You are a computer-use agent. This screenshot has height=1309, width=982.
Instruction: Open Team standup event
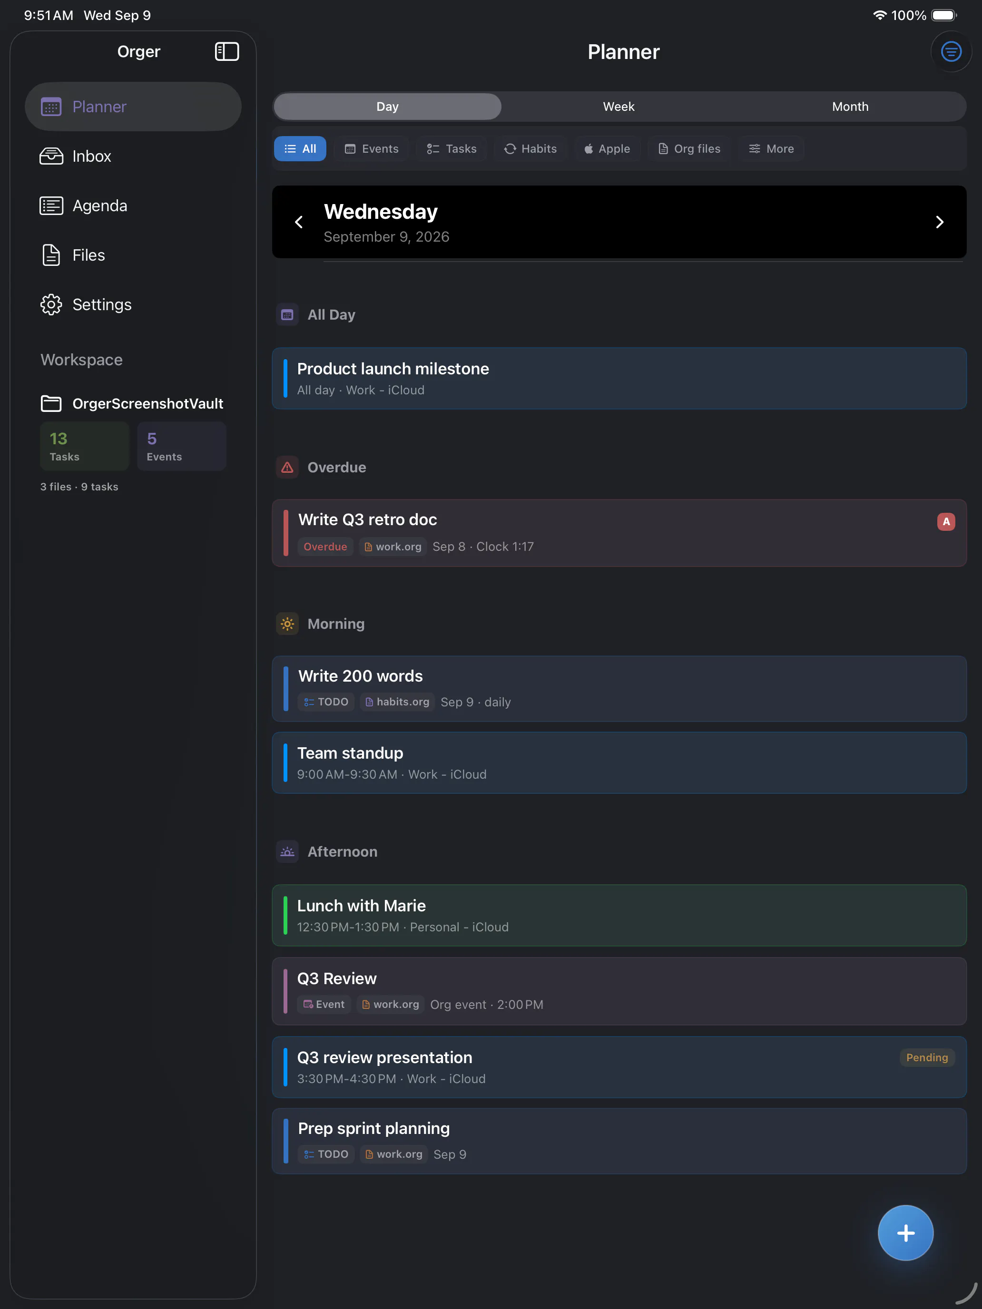point(619,763)
